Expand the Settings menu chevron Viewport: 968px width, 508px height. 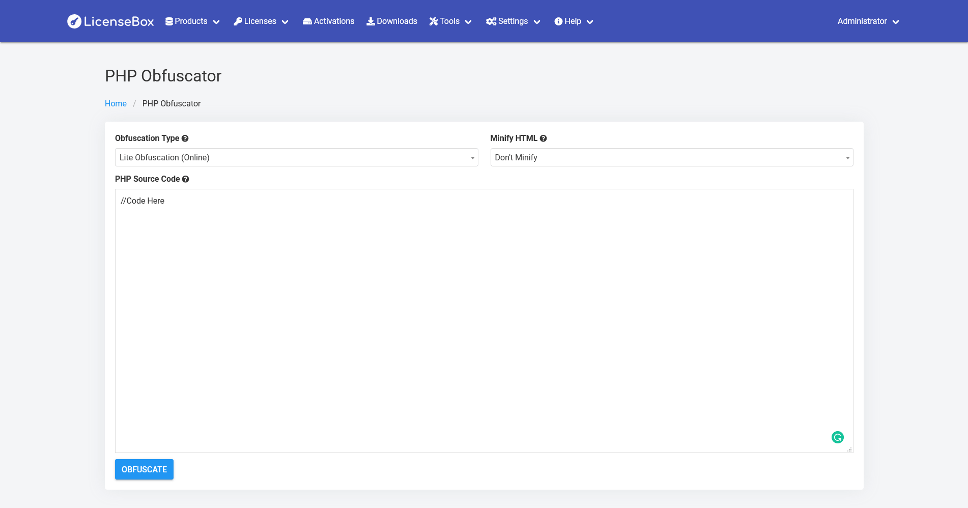537,22
